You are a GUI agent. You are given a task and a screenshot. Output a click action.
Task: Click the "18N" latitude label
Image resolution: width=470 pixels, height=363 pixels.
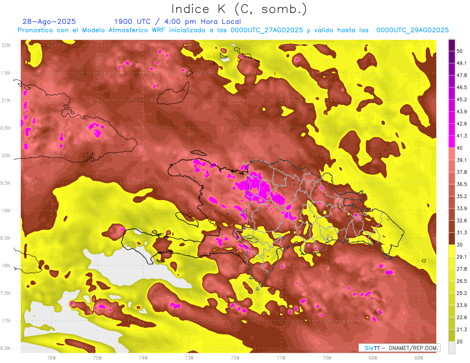tap(6, 265)
